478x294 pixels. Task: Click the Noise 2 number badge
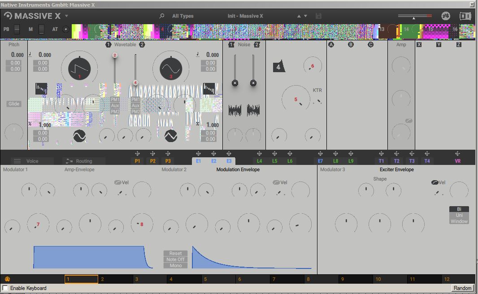coord(257,44)
